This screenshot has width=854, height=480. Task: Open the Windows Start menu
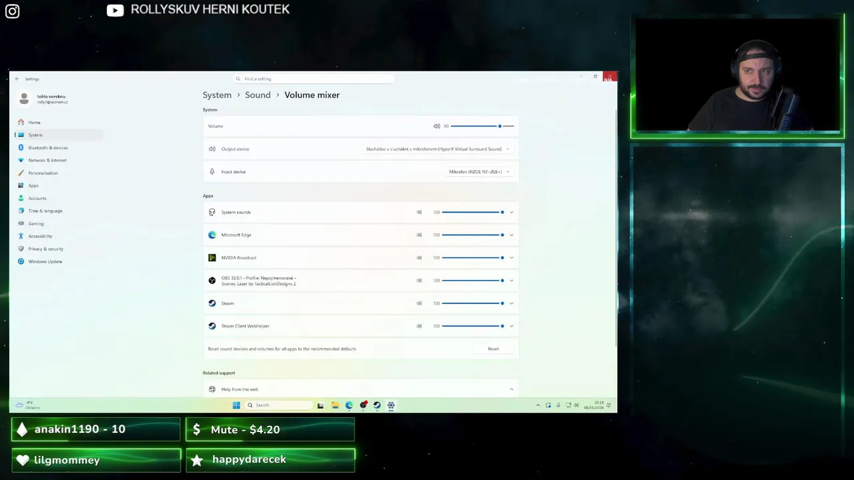click(x=236, y=405)
